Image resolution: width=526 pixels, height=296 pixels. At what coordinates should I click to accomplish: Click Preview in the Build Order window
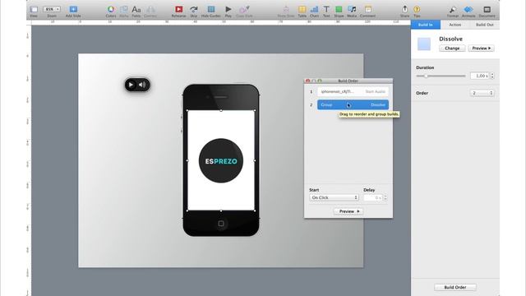[348, 211]
